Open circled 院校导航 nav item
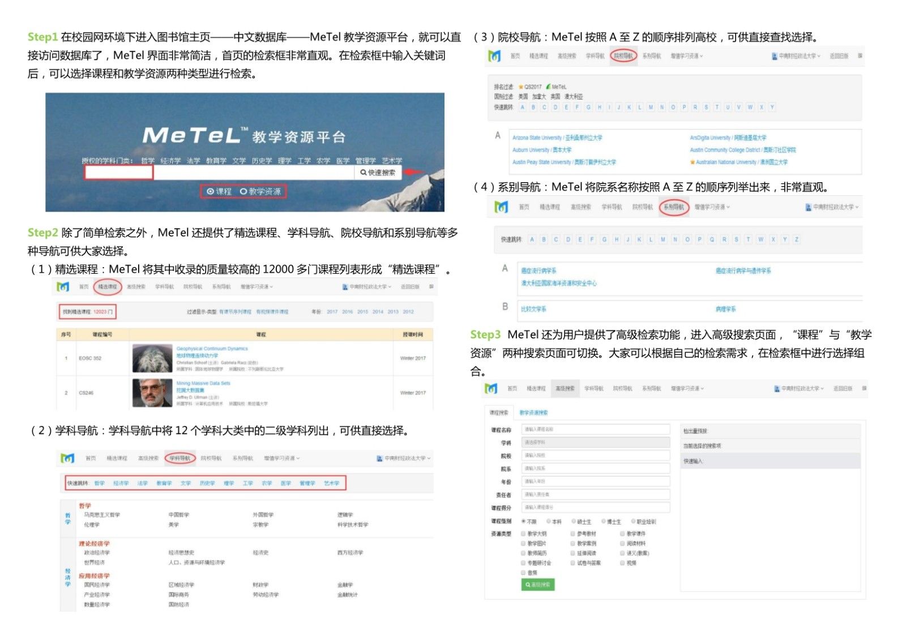The image size is (906, 640). click(624, 56)
